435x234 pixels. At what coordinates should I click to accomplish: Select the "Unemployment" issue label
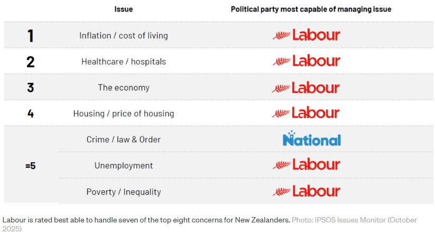tap(124, 165)
